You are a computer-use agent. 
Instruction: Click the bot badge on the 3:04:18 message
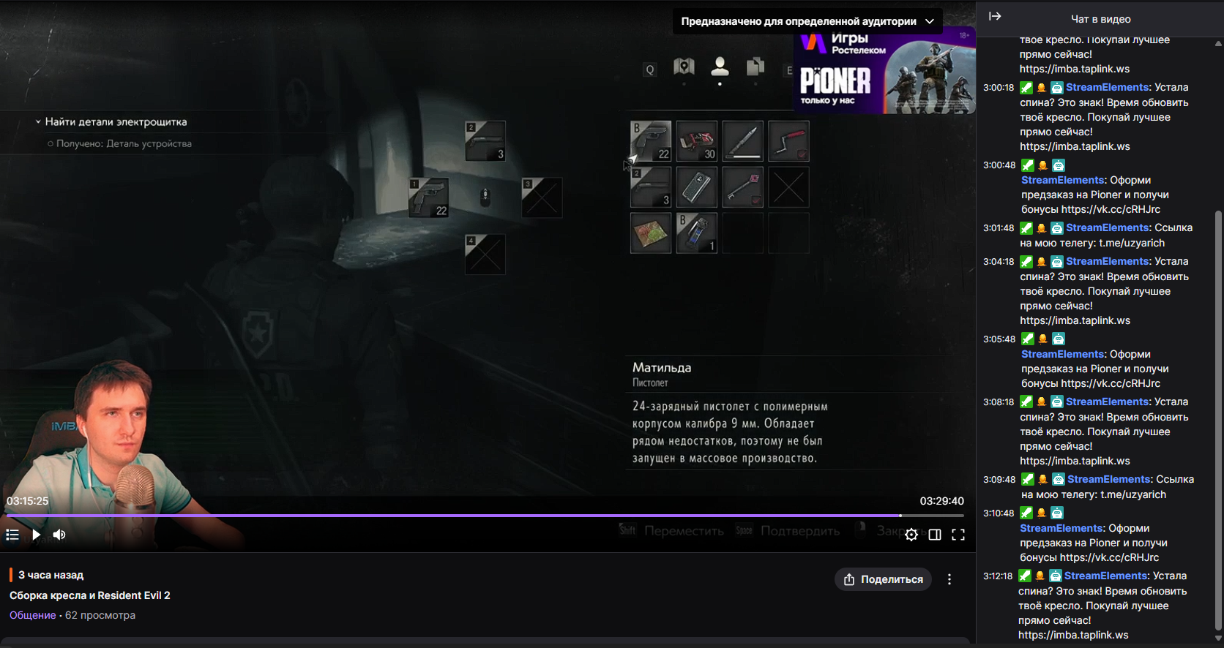(x=1057, y=262)
